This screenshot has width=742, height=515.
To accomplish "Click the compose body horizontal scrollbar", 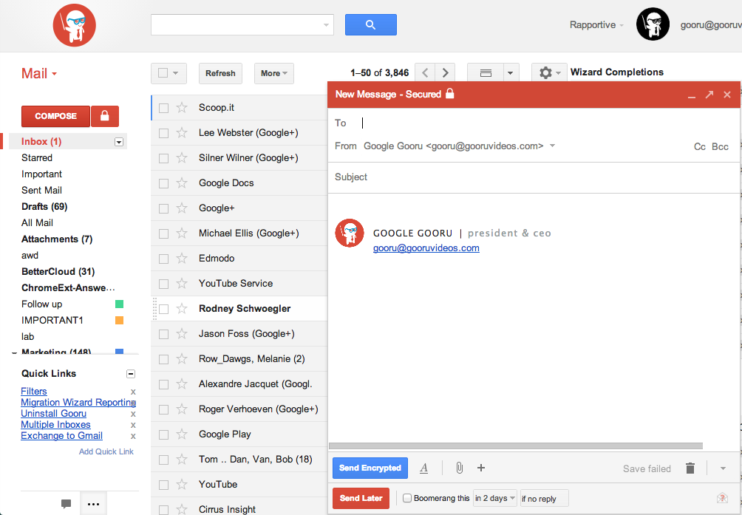I will [x=516, y=446].
